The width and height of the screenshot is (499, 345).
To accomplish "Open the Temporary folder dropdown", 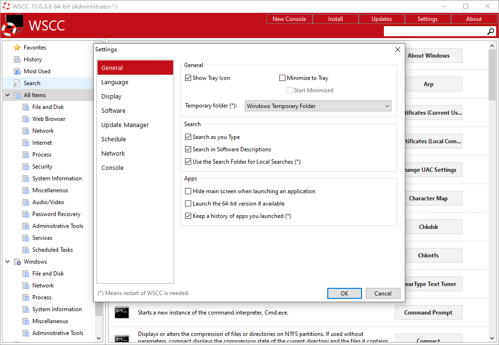I will (x=318, y=106).
